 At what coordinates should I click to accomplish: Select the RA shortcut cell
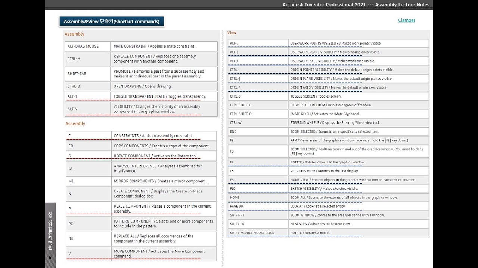(89, 239)
